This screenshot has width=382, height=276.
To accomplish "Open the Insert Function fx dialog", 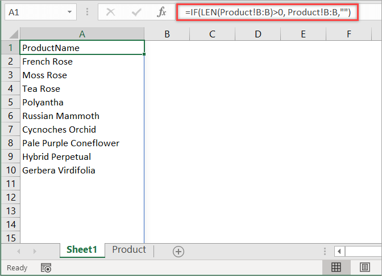I will point(161,12).
